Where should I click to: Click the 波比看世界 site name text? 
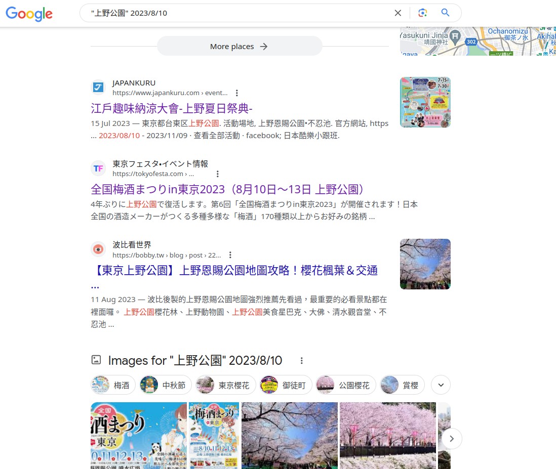pos(132,245)
